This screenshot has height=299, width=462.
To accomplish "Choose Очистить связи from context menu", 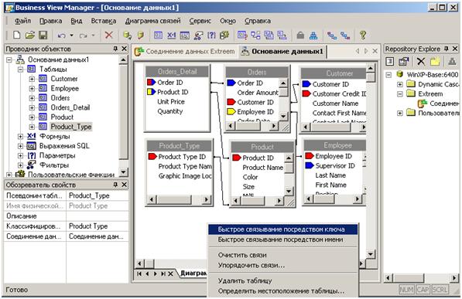I will point(242,255).
